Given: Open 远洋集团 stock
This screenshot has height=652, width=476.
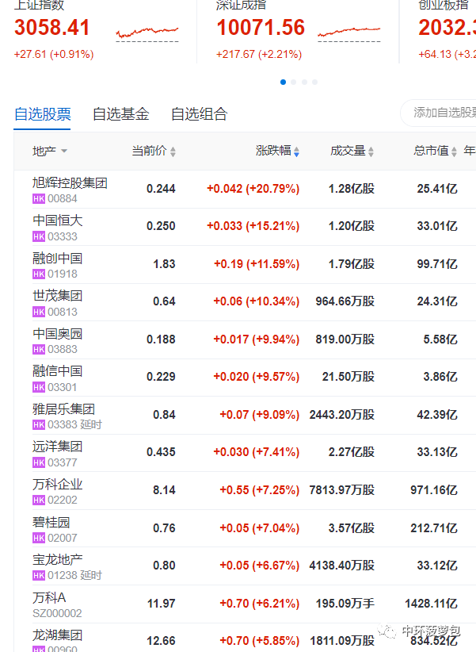Looking at the screenshot, I should click(x=57, y=447).
